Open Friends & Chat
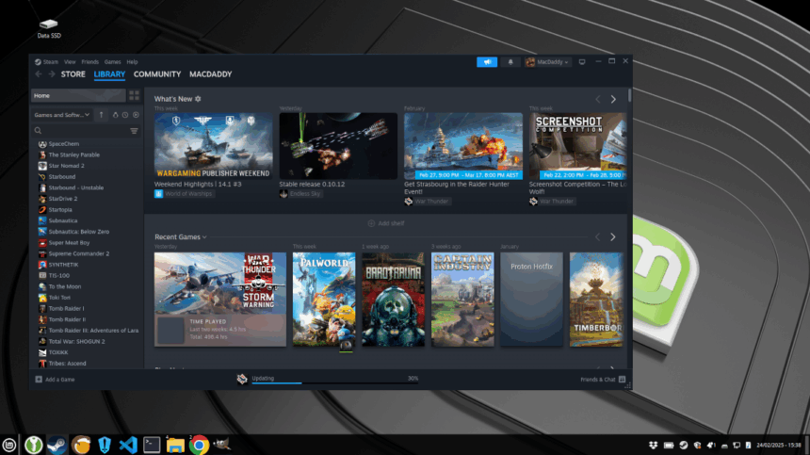This screenshot has width=810, height=455. pos(603,380)
